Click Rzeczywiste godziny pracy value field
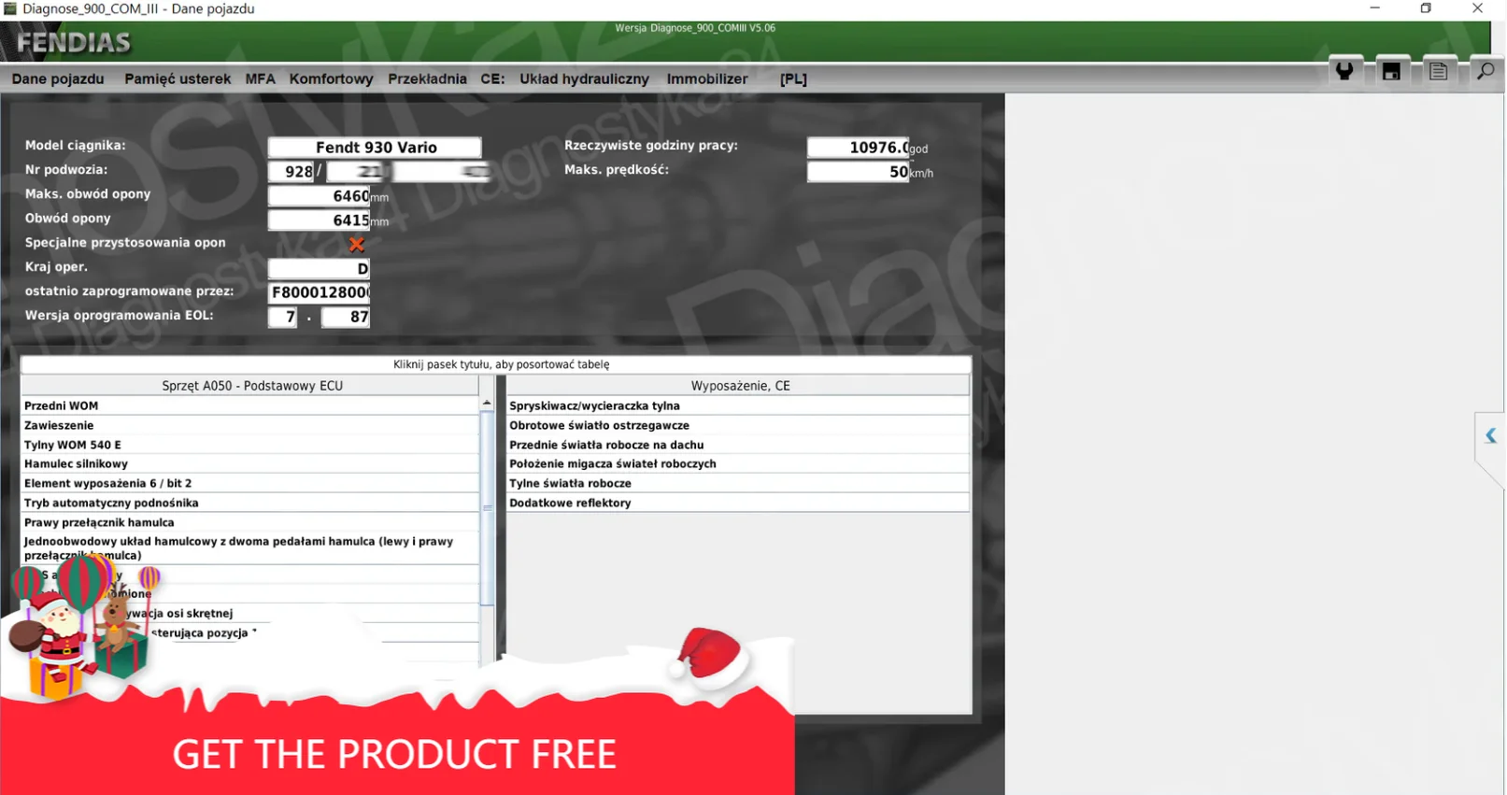 858,148
